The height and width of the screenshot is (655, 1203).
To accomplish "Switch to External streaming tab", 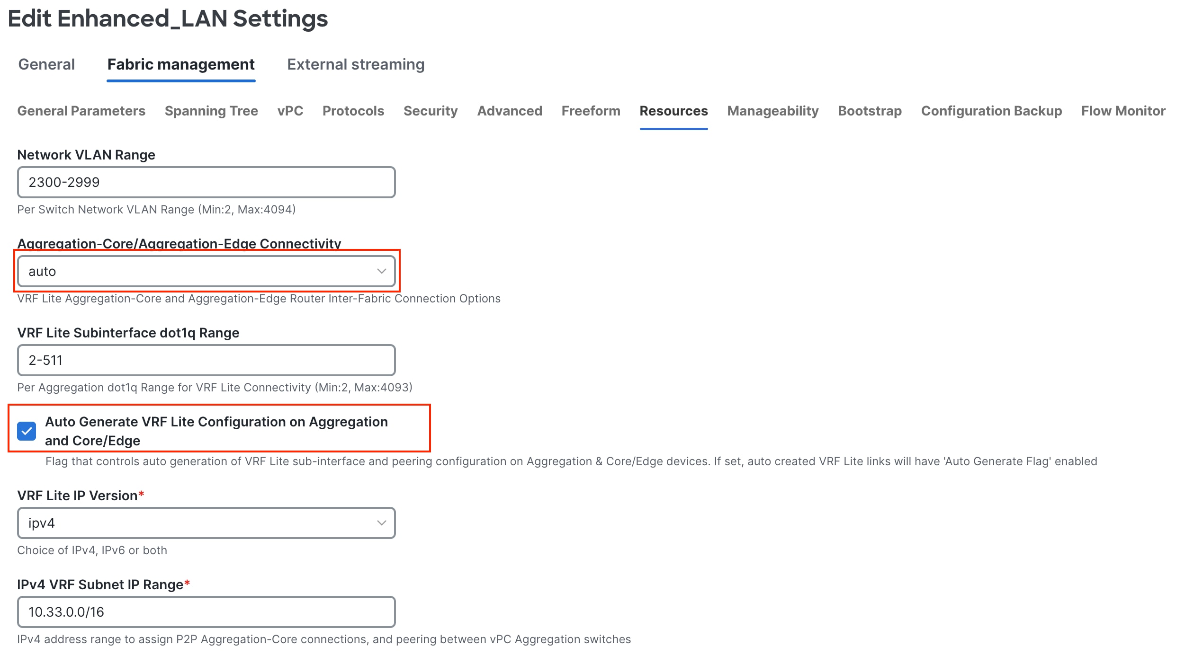I will (355, 64).
